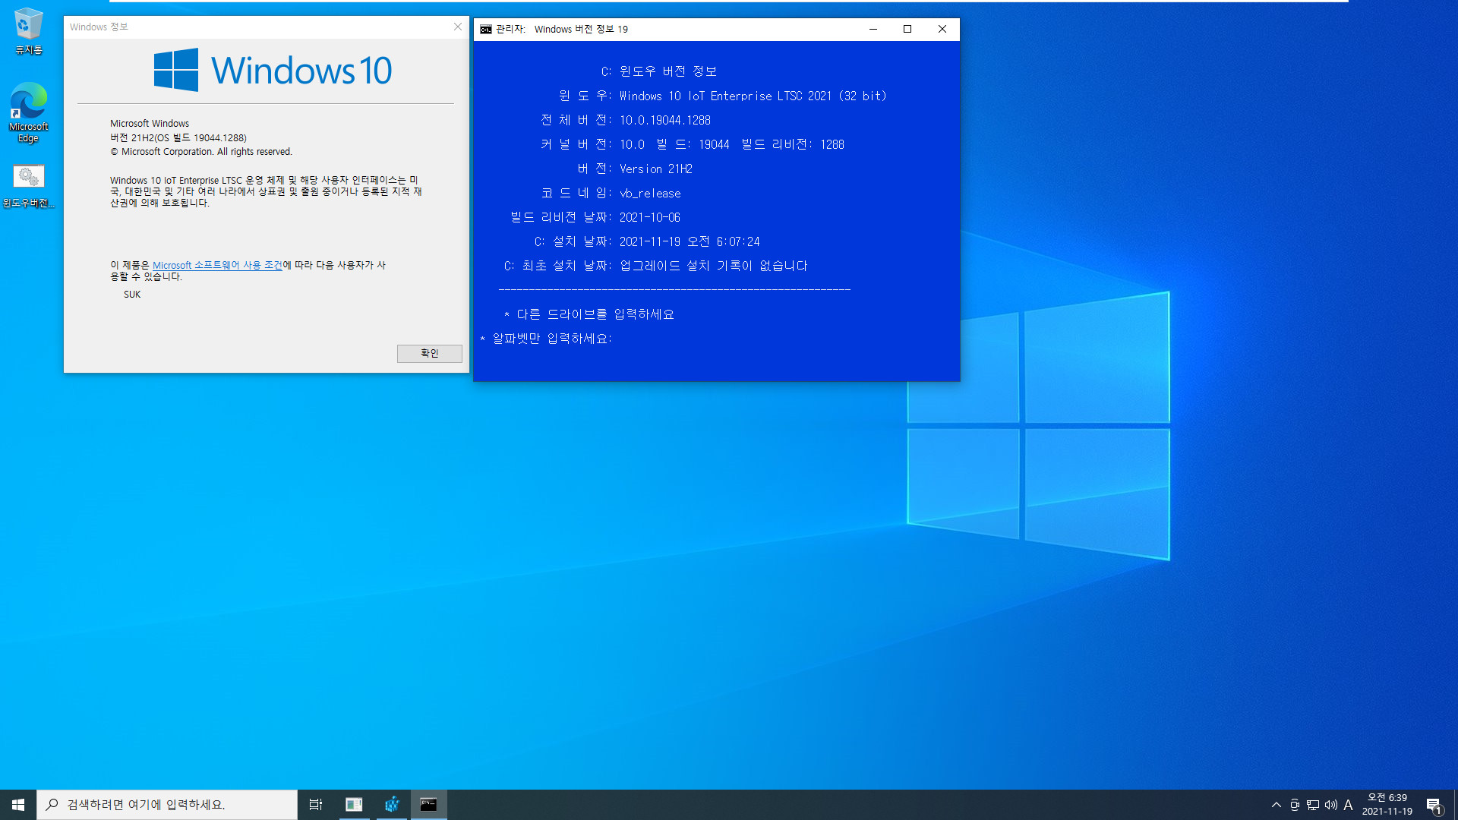Viewport: 1458px width, 820px height.
Task: Open the 윈도우버전 shortcut on the desktop
Action: point(28,176)
